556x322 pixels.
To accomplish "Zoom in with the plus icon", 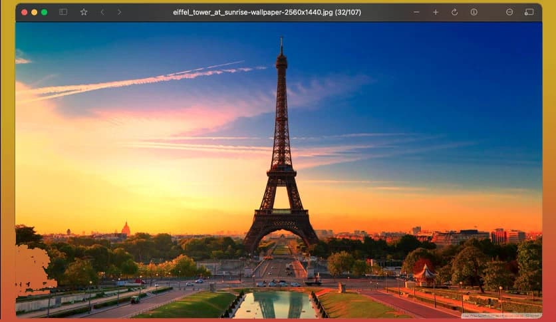I will (436, 12).
